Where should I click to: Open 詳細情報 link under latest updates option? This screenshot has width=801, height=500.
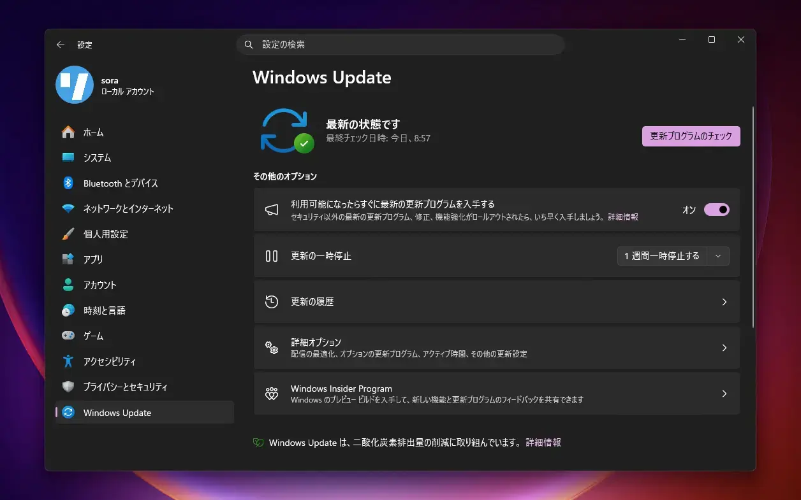coord(623,217)
